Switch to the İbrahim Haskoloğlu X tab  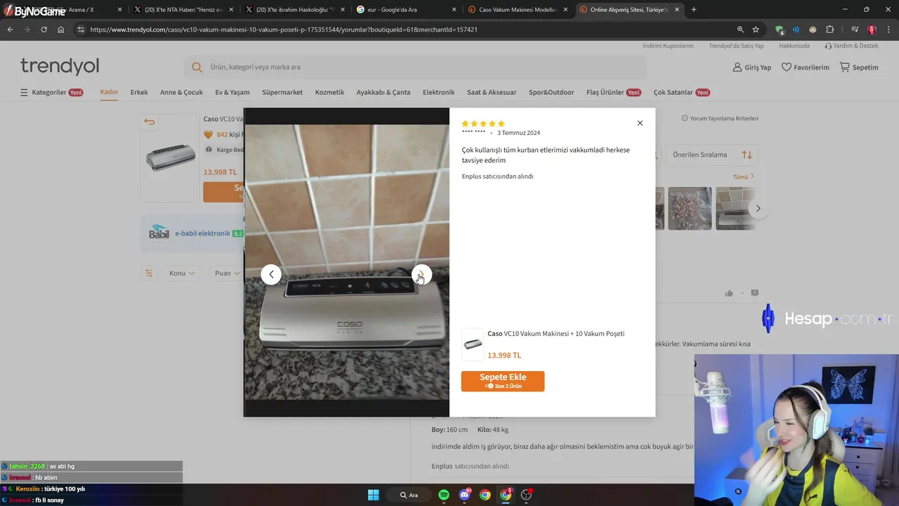295,10
